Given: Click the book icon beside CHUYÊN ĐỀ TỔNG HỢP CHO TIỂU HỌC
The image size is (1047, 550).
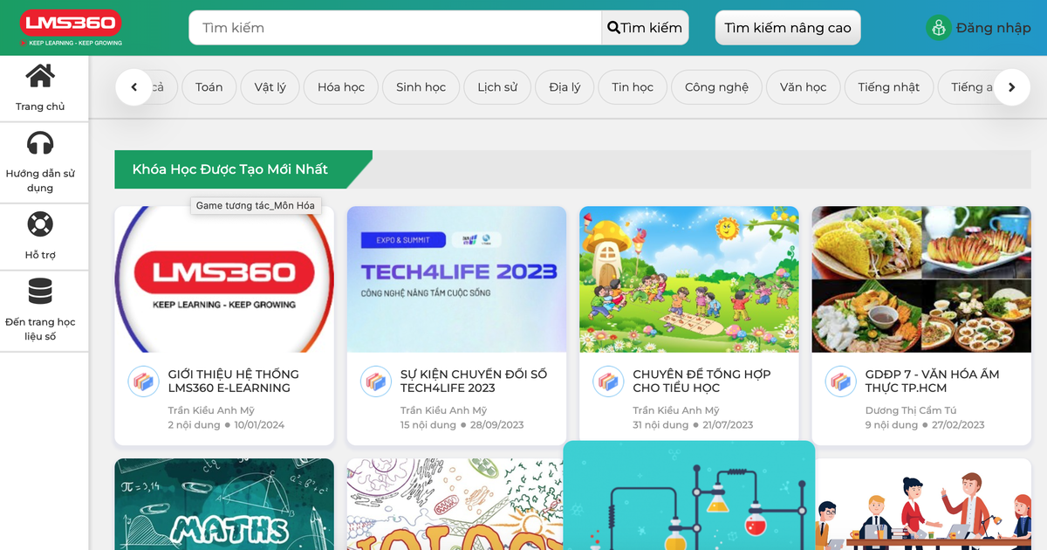Looking at the screenshot, I should (x=608, y=382).
